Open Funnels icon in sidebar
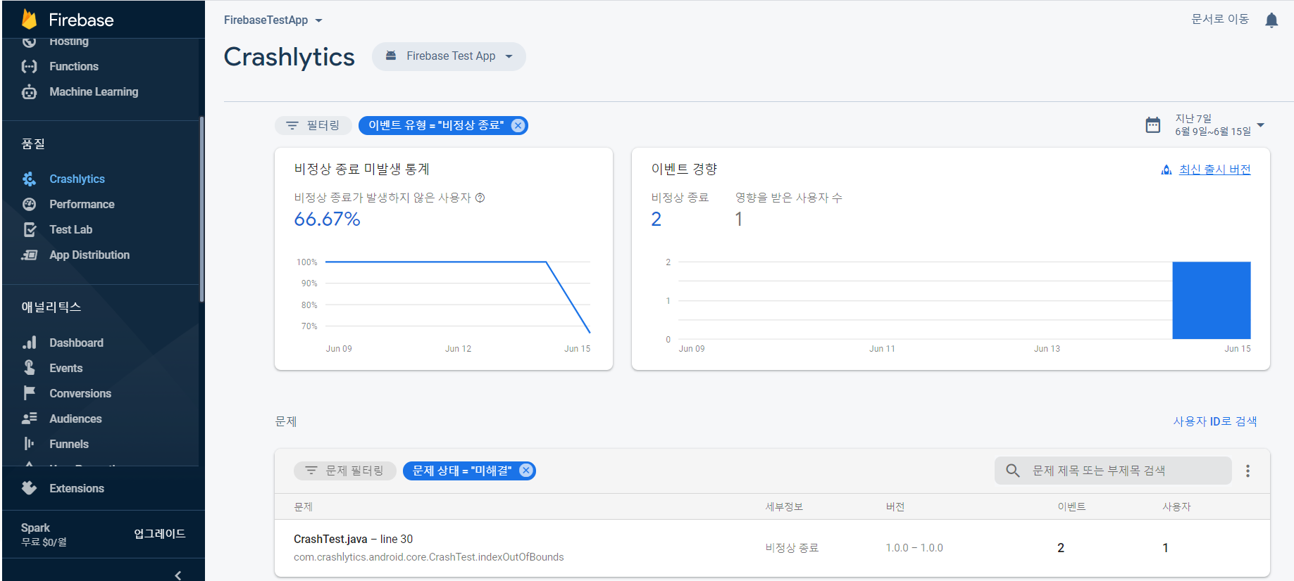1294x581 pixels. click(29, 444)
